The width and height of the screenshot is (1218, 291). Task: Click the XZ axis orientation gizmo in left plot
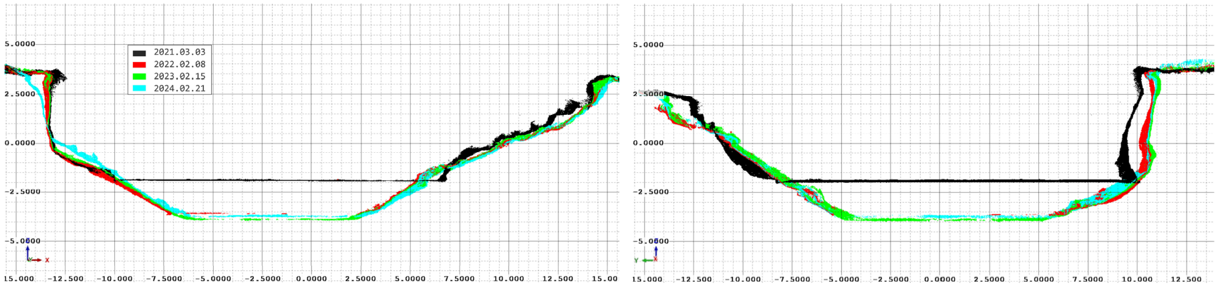click(33, 255)
